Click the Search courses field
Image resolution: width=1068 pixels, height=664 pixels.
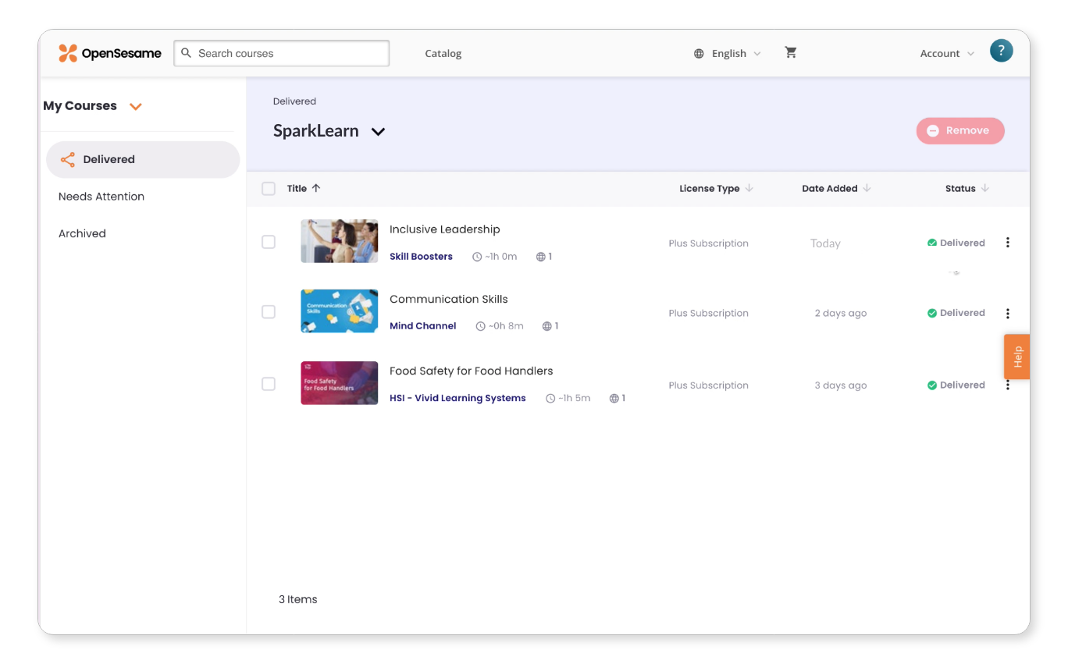tap(282, 53)
